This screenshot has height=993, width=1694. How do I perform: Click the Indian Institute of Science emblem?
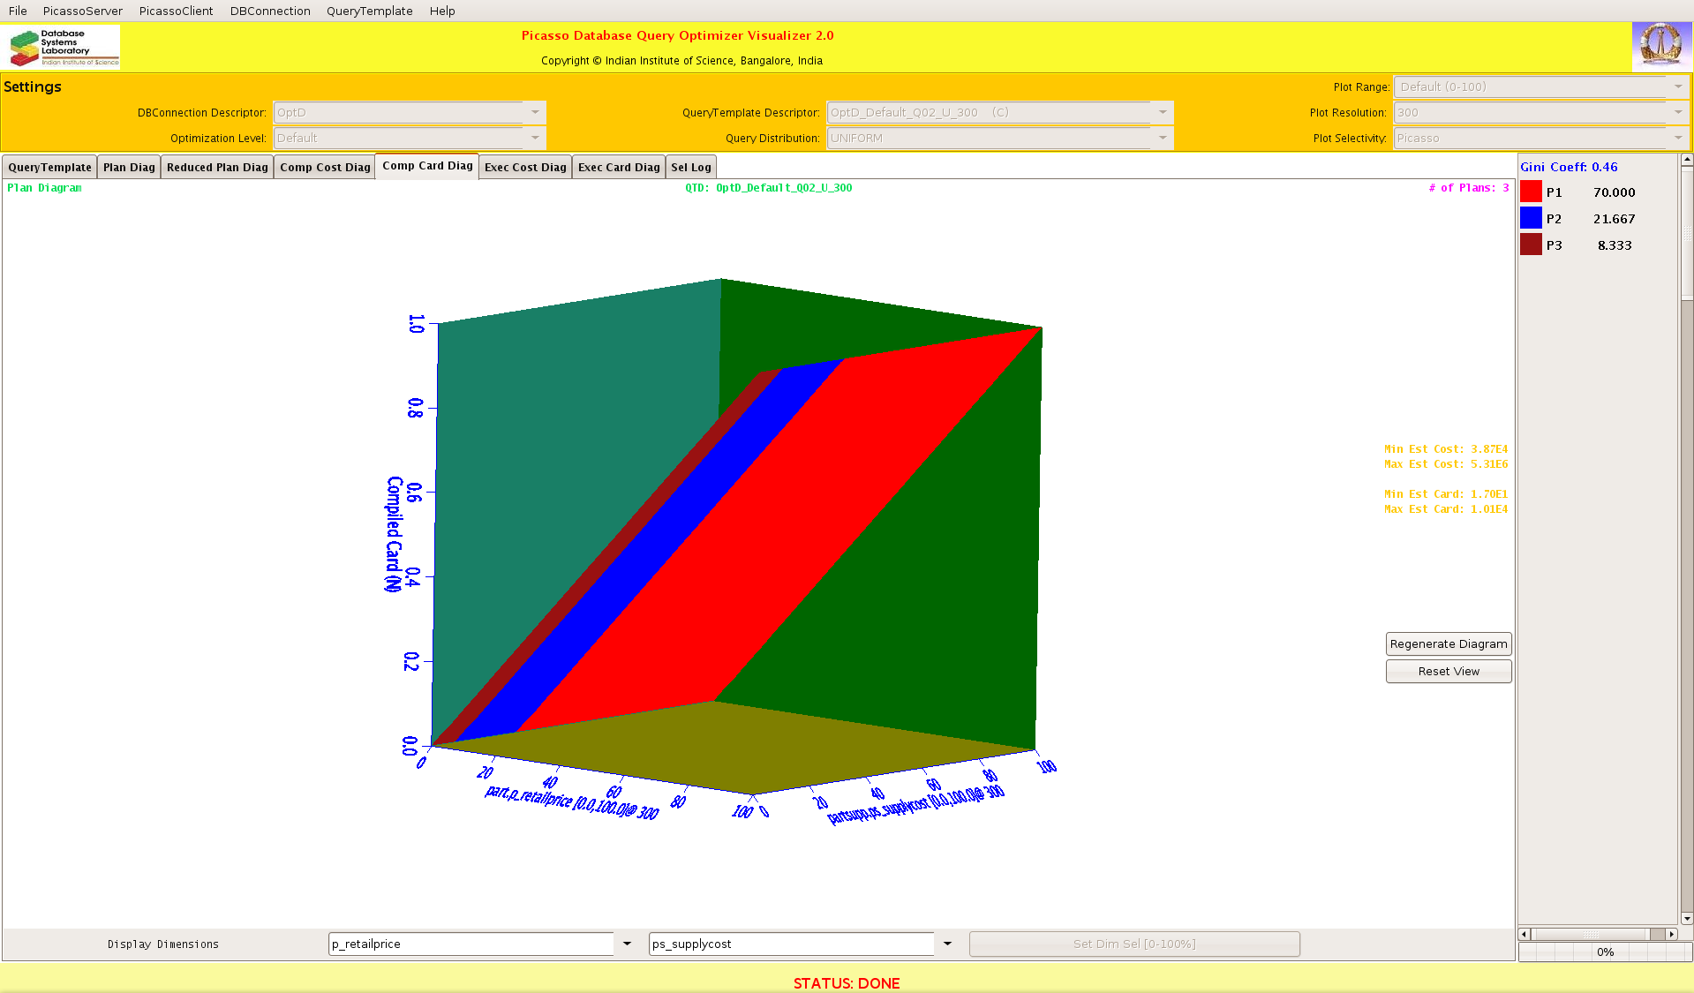(1660, 46)
